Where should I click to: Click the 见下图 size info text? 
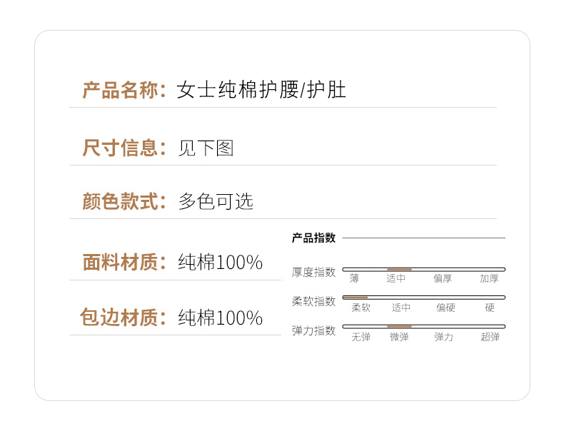(x=206, y=148)
